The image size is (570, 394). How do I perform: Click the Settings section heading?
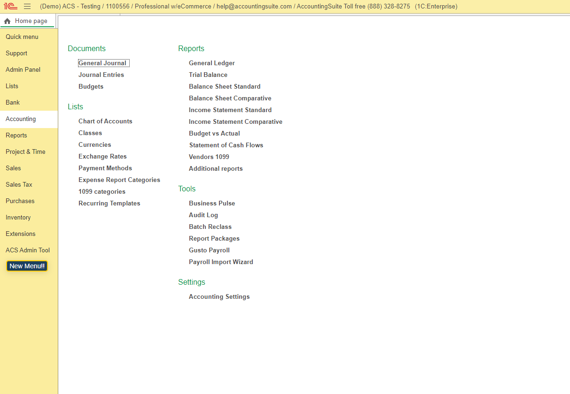point(192,282)
